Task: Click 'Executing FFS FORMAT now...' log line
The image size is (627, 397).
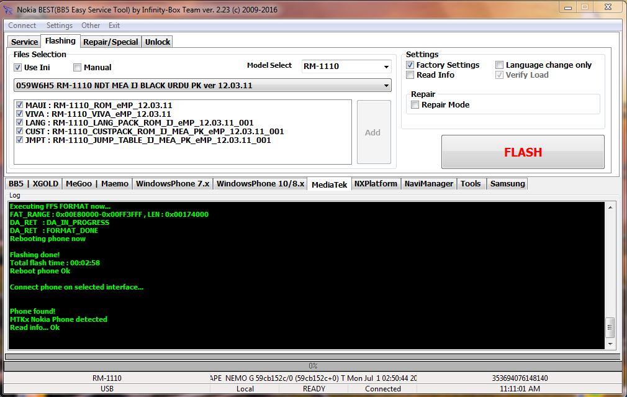Action: 60,206
